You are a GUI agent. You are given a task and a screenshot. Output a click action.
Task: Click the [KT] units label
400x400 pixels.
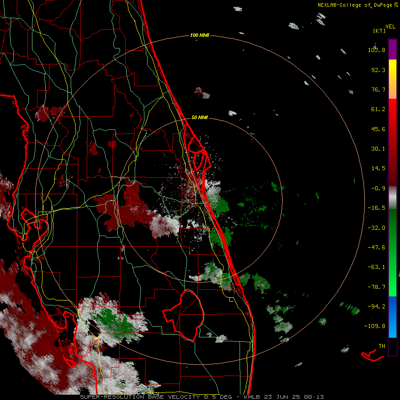coord(379,31)
